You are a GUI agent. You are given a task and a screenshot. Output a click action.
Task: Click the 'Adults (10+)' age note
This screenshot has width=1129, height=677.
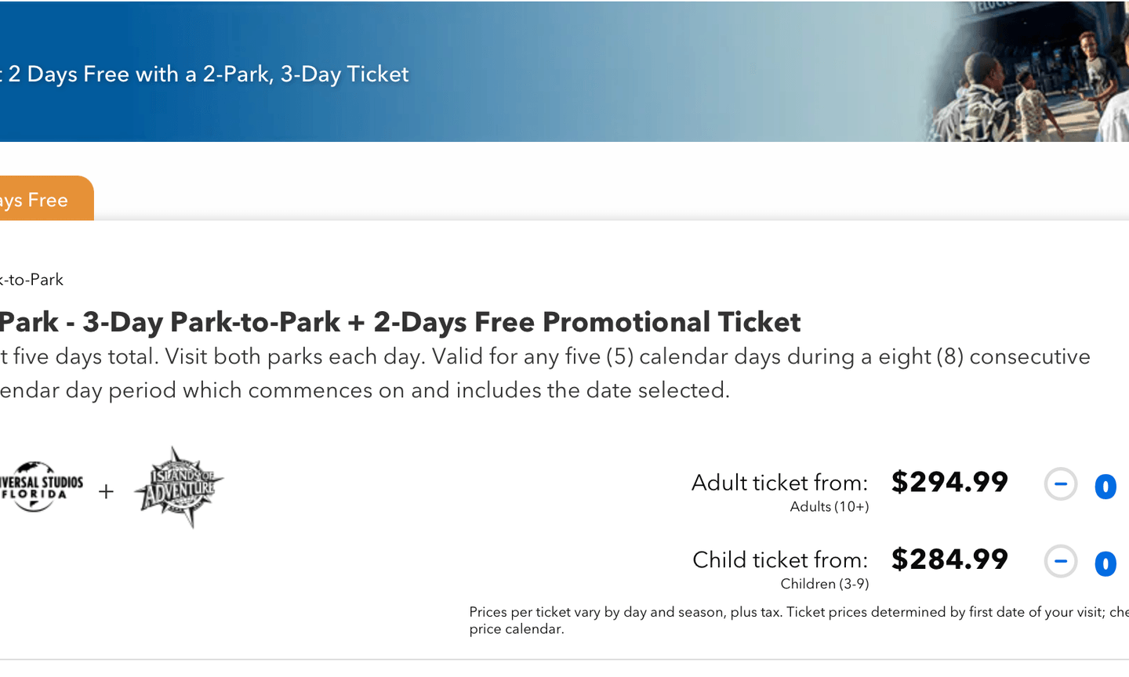point(829,507)
